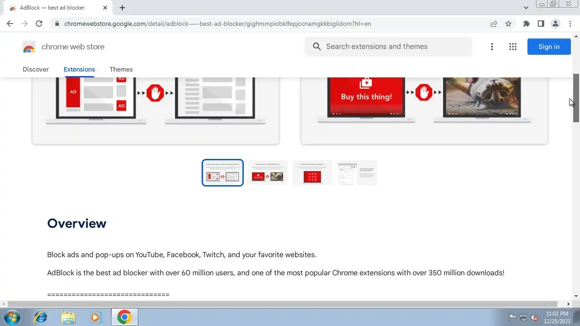Viewport: 580px width, 326px height.
Task: Click the scroll left arrow
Action: [x=4, y=304]
